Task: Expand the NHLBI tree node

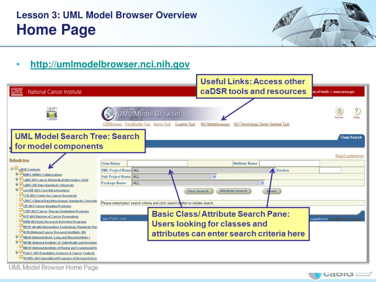Action: [17, 237]
